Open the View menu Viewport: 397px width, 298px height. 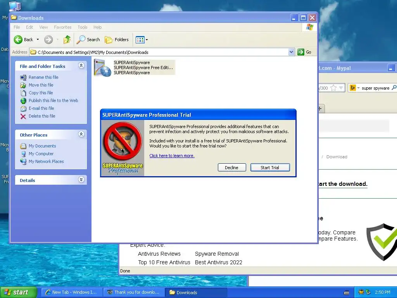click(x=43, y=27)
